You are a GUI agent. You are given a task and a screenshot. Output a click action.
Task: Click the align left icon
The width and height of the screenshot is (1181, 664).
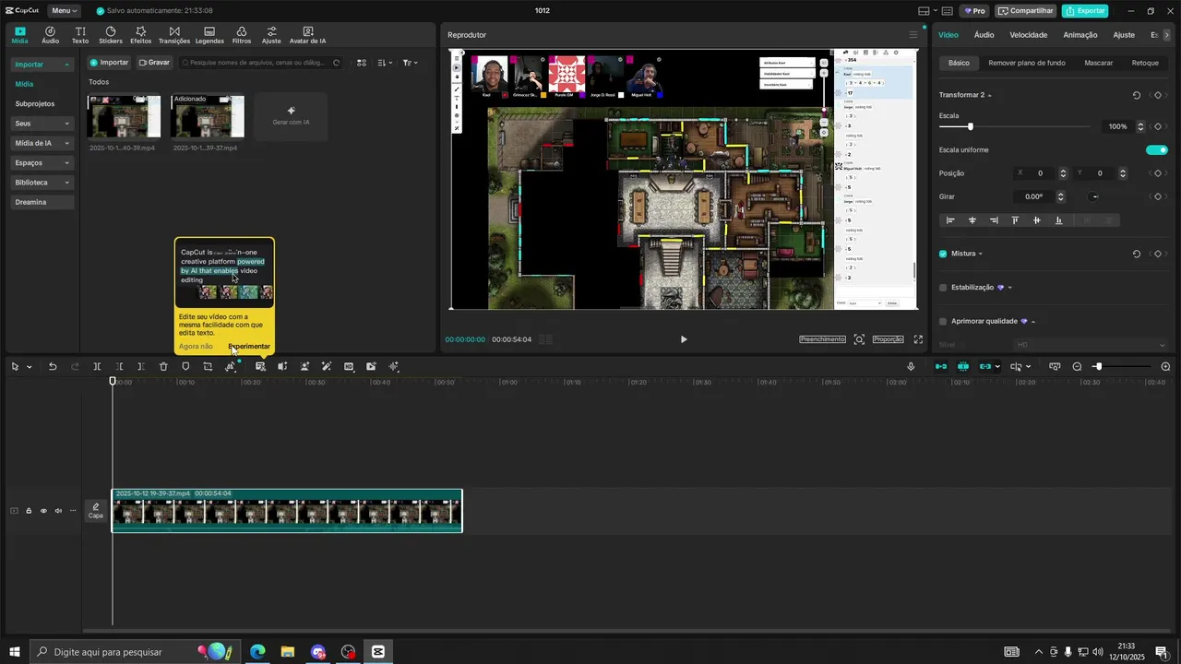point(950,220)
